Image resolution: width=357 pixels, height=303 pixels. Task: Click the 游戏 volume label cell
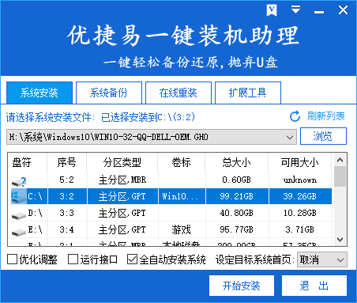(182, 229)
